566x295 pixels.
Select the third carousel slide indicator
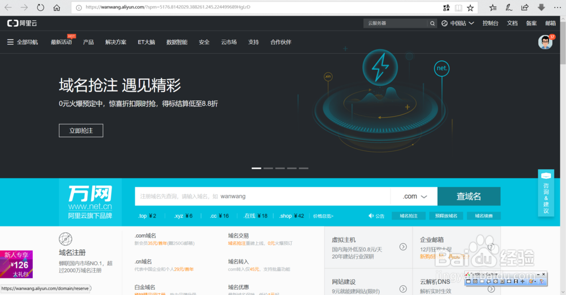click(x=280, y=168)
